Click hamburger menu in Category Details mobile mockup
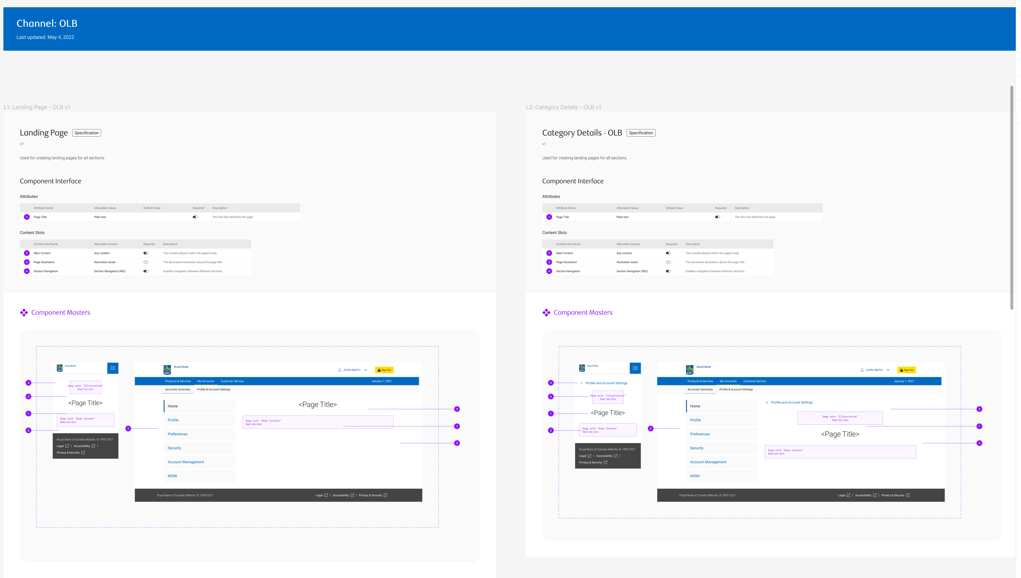 point(635,368)
